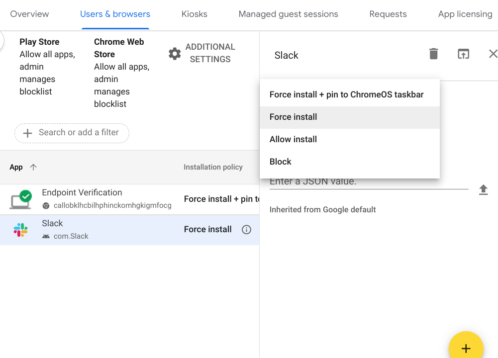Viewport: 498px width, 358px height.
Task: Close the Slack side panel
Action: [493, 54]
